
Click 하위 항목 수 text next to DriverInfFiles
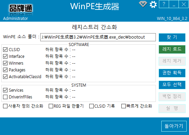(60, 97)
